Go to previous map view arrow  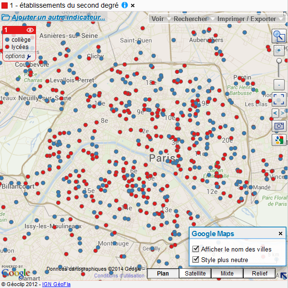(x=275, y=113)
